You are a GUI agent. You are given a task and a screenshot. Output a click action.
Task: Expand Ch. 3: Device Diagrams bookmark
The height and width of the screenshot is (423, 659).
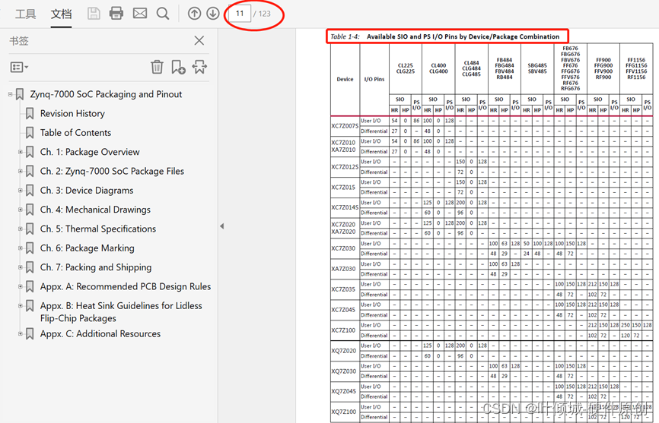(x=21, y=191)
